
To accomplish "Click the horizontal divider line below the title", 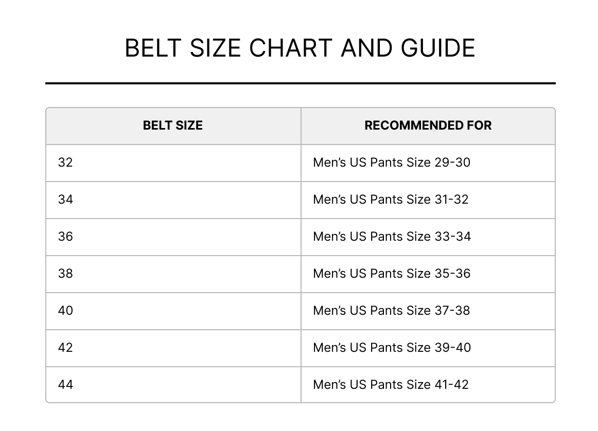I will 300,83.
